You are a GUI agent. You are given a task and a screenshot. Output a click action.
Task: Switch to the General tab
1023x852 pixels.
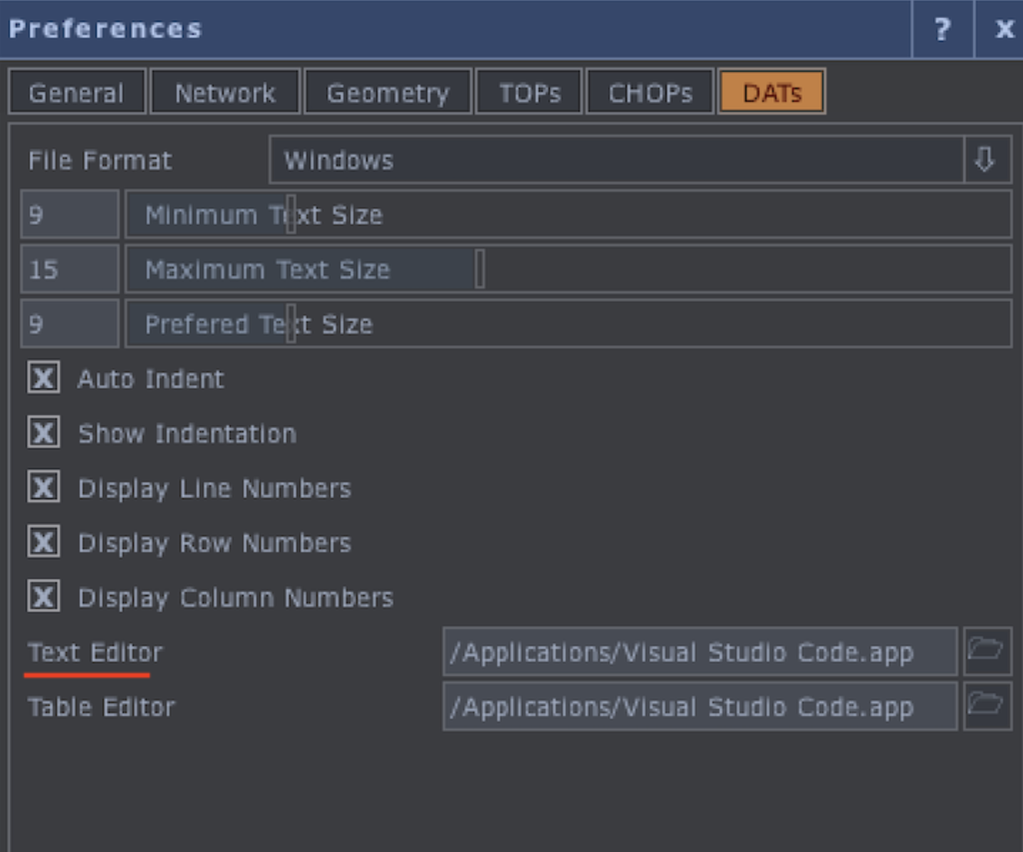77,92
